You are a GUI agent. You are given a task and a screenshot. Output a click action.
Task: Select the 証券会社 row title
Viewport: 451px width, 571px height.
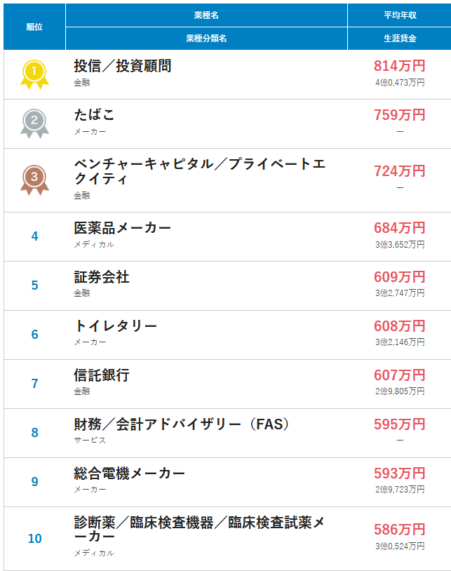pos(102,277)
